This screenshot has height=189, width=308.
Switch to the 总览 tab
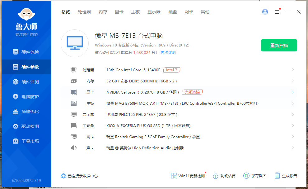coord(66,12)
